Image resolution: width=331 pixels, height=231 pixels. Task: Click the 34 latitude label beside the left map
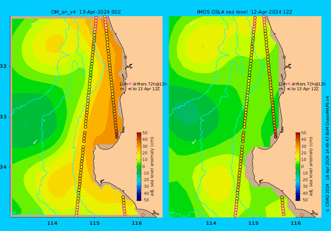coord(3,167)
